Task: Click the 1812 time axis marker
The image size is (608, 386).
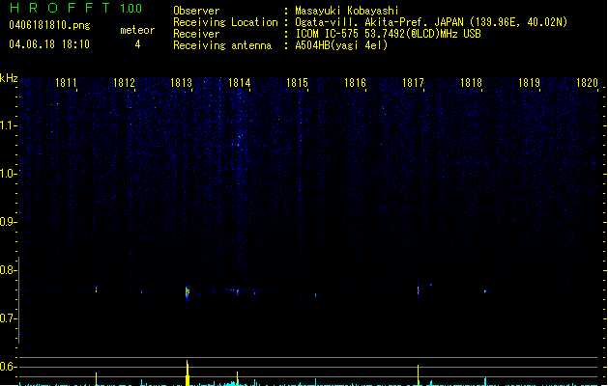Action: 124,83
